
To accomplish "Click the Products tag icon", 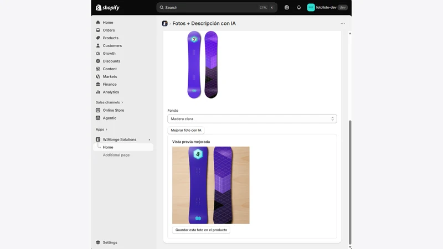I will (x=98, y=38).
